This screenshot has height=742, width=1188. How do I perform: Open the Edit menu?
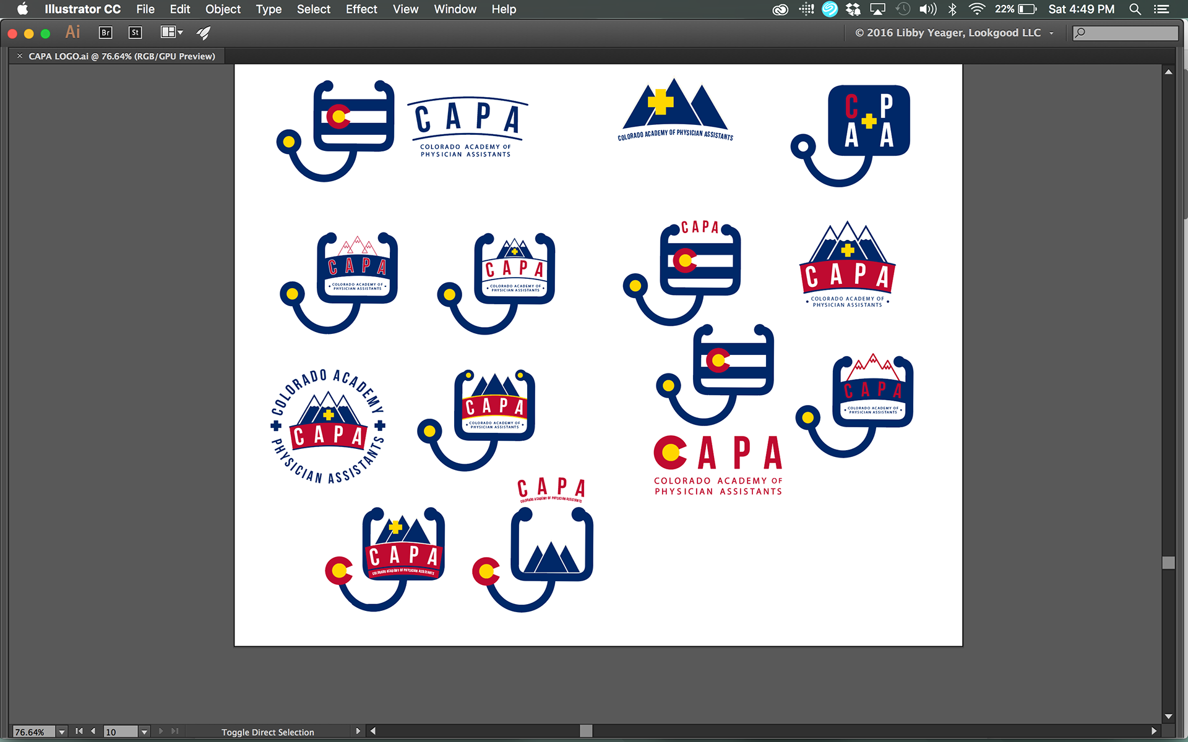point(180,9)
